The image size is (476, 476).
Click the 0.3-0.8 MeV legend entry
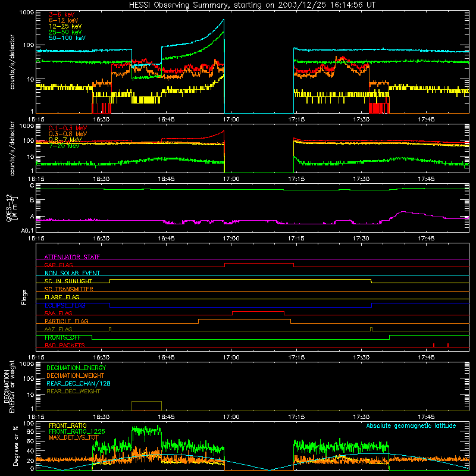68,134
